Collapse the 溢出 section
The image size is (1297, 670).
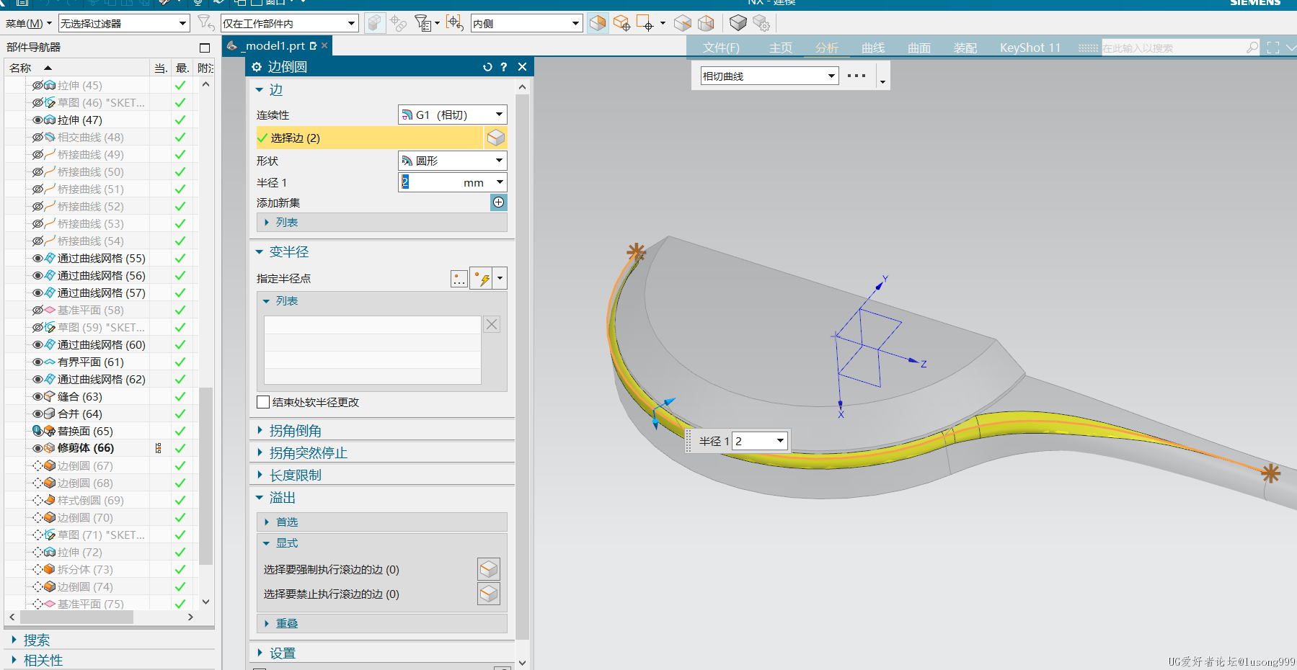(260, 498)
